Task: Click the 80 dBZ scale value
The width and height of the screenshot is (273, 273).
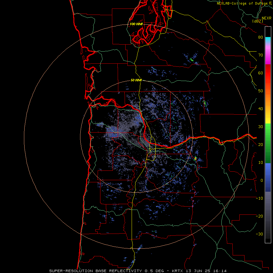Action: coord(261,37)
